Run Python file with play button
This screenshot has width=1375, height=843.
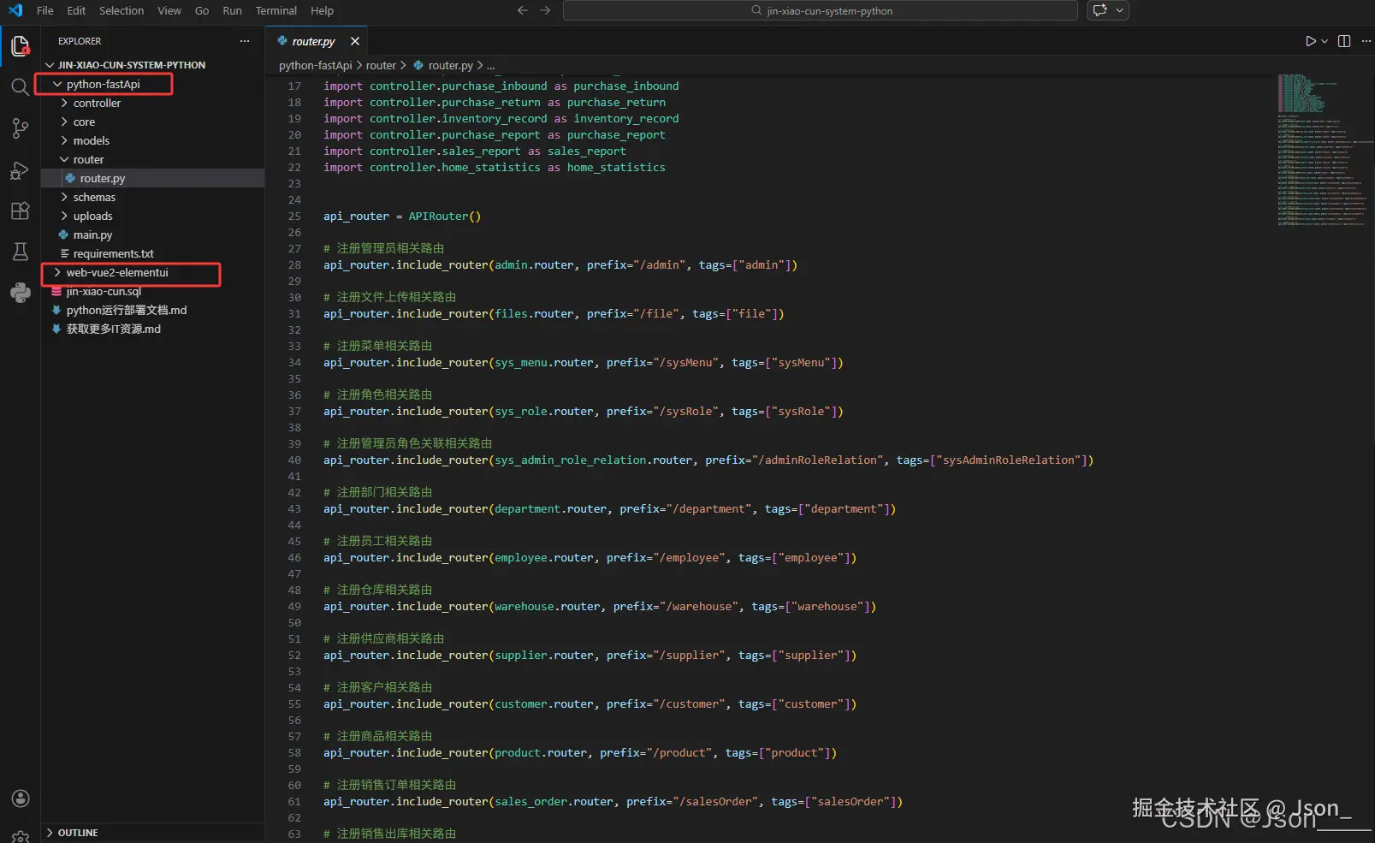click(x=1310, y=41)
